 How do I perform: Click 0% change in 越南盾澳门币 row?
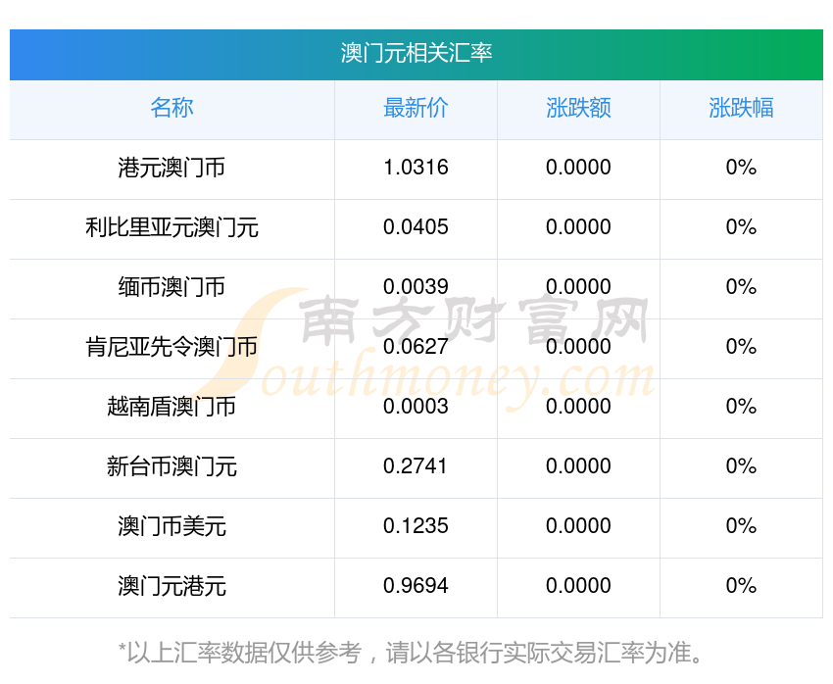pos(741,407)
